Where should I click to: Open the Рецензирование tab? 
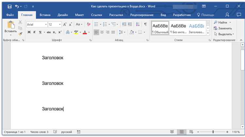coord(142,15)
